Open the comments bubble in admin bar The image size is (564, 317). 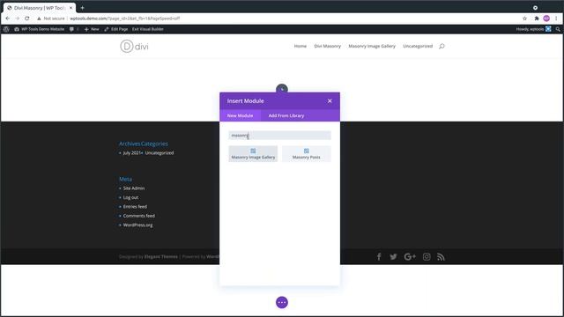click(x=71, y=29)
